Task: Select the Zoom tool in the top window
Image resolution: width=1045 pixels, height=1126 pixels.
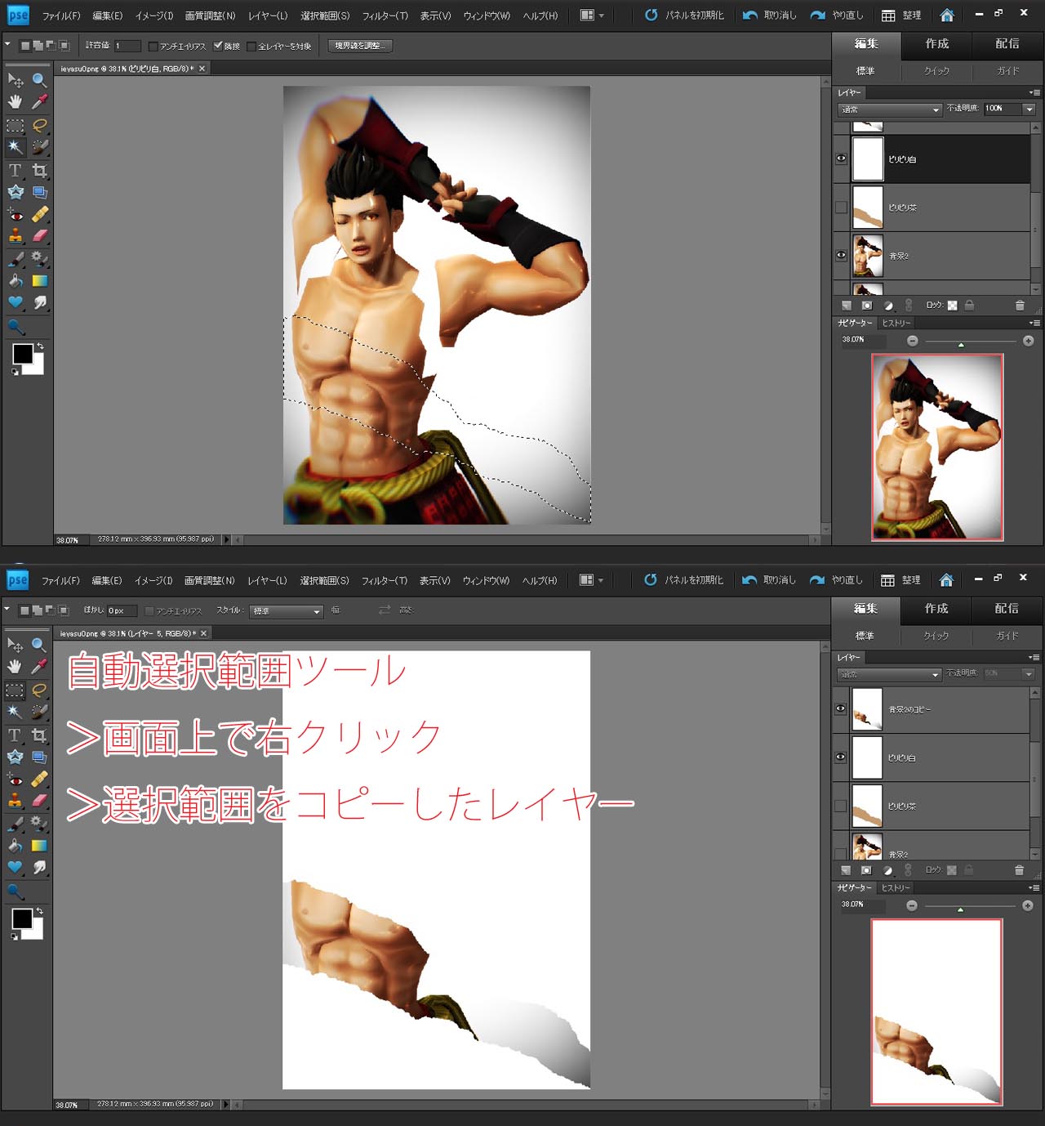Action: (39, 80)
